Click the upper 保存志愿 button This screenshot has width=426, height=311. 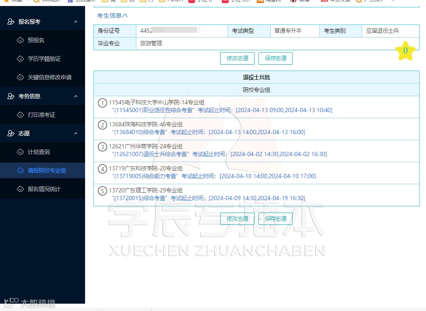(x=275, y=58)
